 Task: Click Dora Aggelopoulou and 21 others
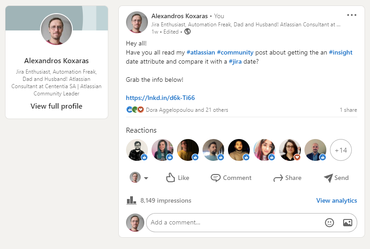point(187,110)
